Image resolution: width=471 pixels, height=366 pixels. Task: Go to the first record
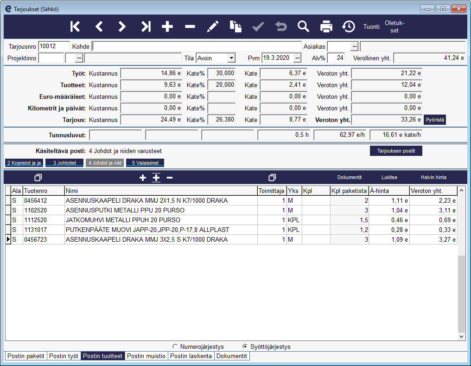[x=75, y=26]
